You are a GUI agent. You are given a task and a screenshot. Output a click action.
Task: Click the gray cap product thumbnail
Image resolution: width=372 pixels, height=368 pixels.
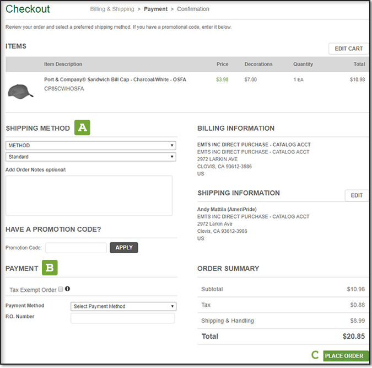click(x=21, y=90)
